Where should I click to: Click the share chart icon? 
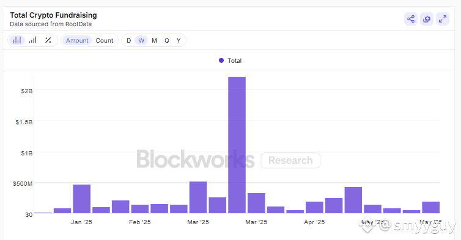[411, 19]
